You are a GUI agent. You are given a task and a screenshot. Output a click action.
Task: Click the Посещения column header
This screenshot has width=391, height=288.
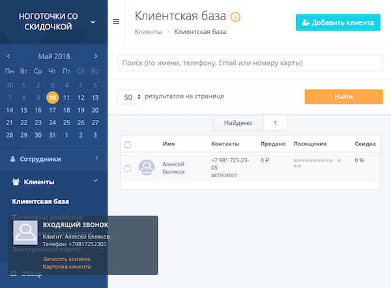point(310,144)
